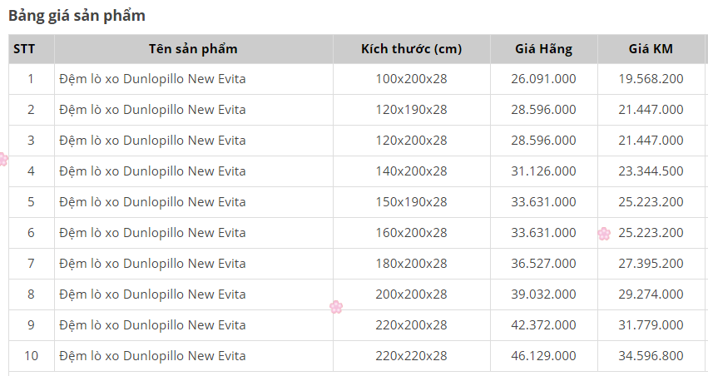Select the Tên sản phẩm column header

[x=193, y=49]
